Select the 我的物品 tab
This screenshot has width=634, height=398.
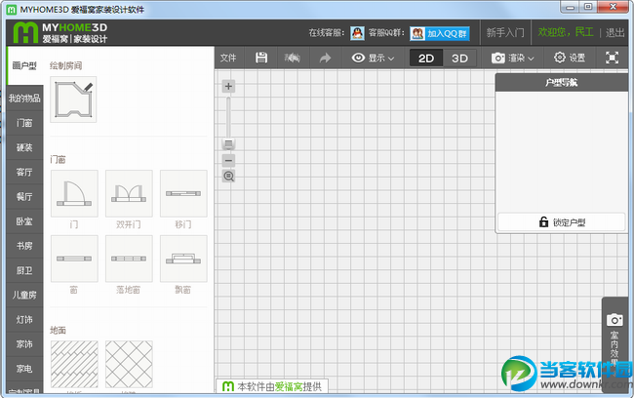pos(24,98)
